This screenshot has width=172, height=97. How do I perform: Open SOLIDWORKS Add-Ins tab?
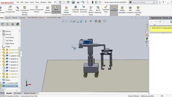click(x=36, y=18)
